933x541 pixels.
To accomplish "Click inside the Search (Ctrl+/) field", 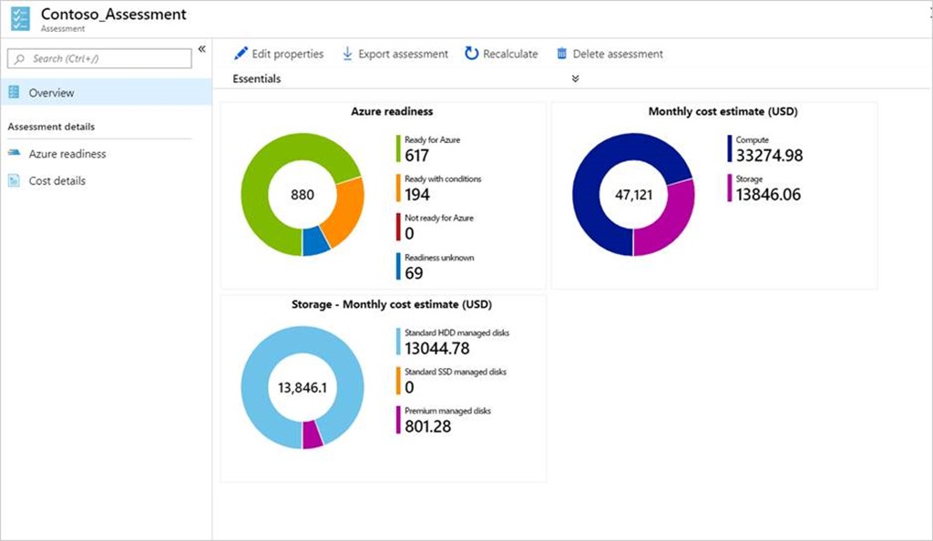I will click(x=100, y=58).
